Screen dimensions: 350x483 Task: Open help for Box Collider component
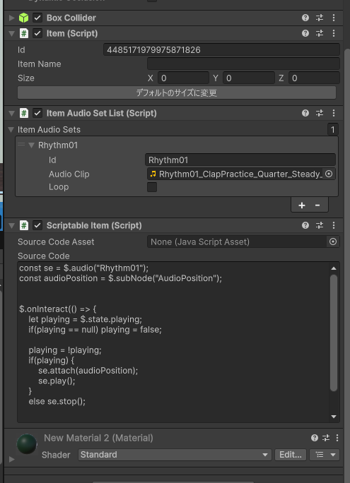(x=305, y=18)
